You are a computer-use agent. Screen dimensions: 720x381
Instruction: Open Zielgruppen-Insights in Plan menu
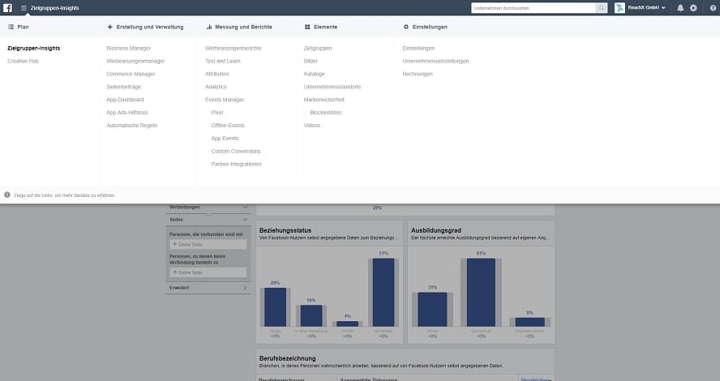pyautogui.click(x=33, y=48)
